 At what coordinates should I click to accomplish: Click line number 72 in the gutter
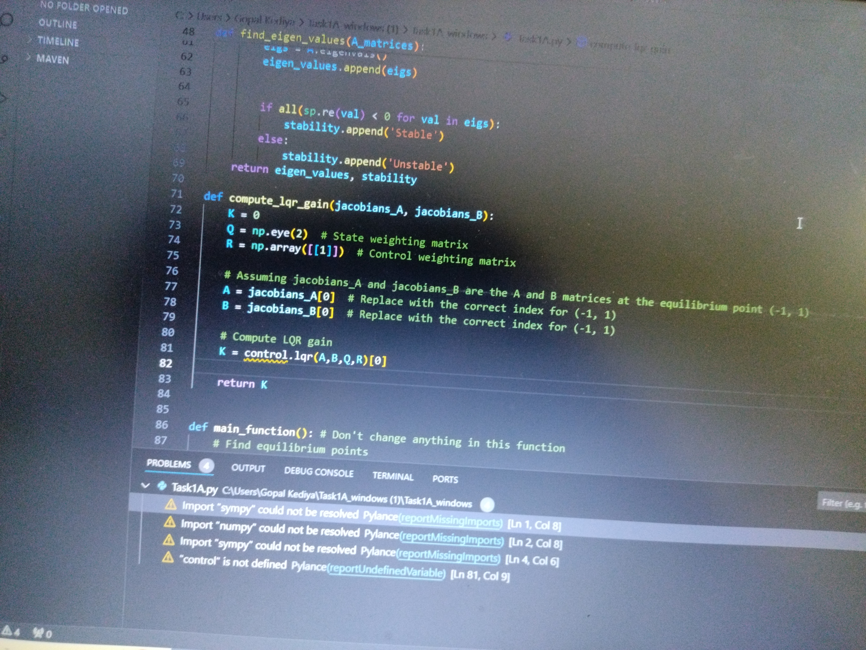[x=176, y=209]
